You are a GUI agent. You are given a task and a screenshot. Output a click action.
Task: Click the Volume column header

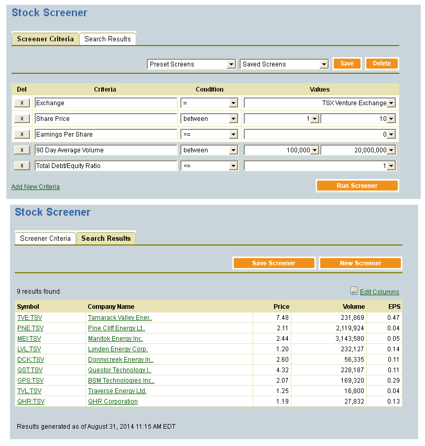tap(354, 307)
